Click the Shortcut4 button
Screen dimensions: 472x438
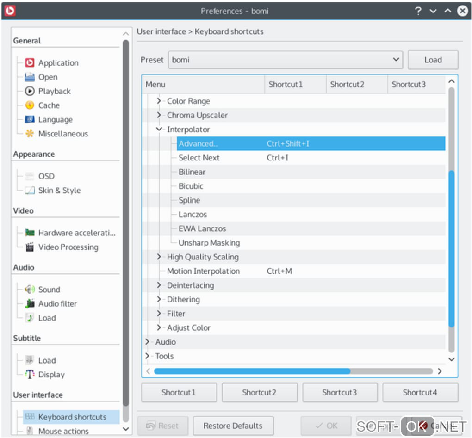(420, 392)
